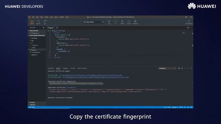The image size is (221, 124).
Task: Open the Edit menu
Action: [x=37, y=17]
